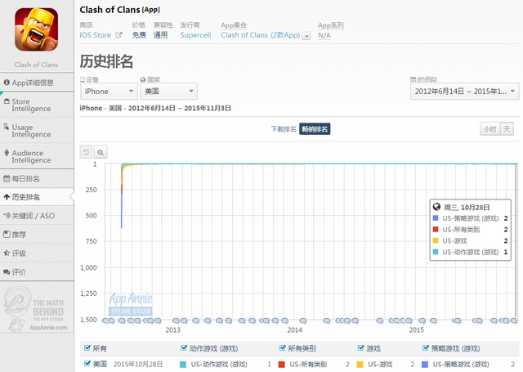Image resolution: width=523 pixels, height=372 pixels.
Task: Click the leftmost event marker on timeline
Action: pos(105,321)
